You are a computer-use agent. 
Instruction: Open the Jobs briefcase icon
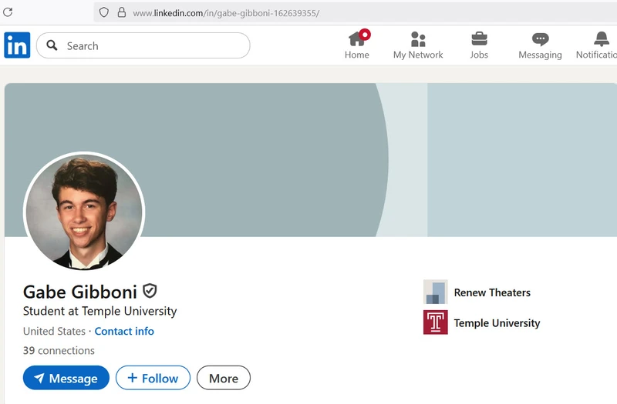tap(479, 38)
